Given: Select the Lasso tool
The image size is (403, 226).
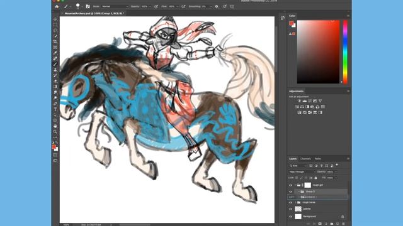Looking at the screenshot, I should [x=55, y=30].
